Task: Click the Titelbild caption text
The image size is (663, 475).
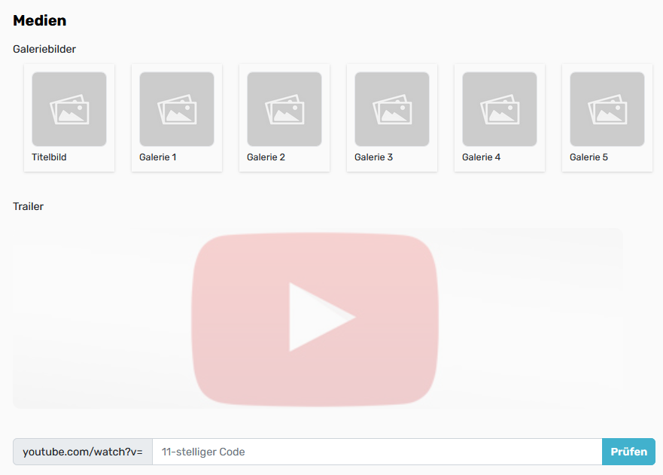Action: point(49,157)
